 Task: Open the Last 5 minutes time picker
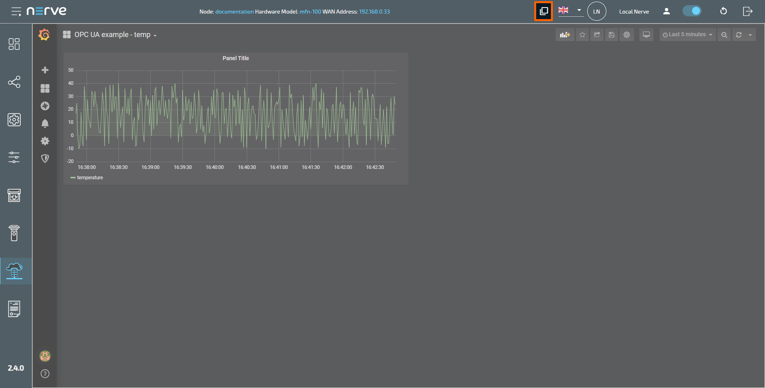[x=687, y=35]
